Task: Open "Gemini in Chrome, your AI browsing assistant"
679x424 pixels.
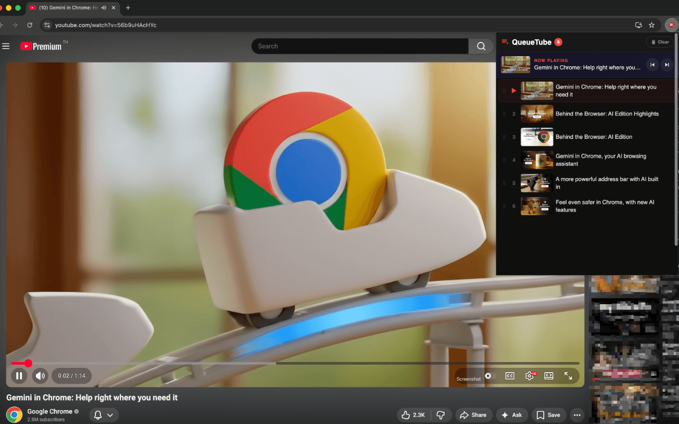Action: tap(587, 160)
